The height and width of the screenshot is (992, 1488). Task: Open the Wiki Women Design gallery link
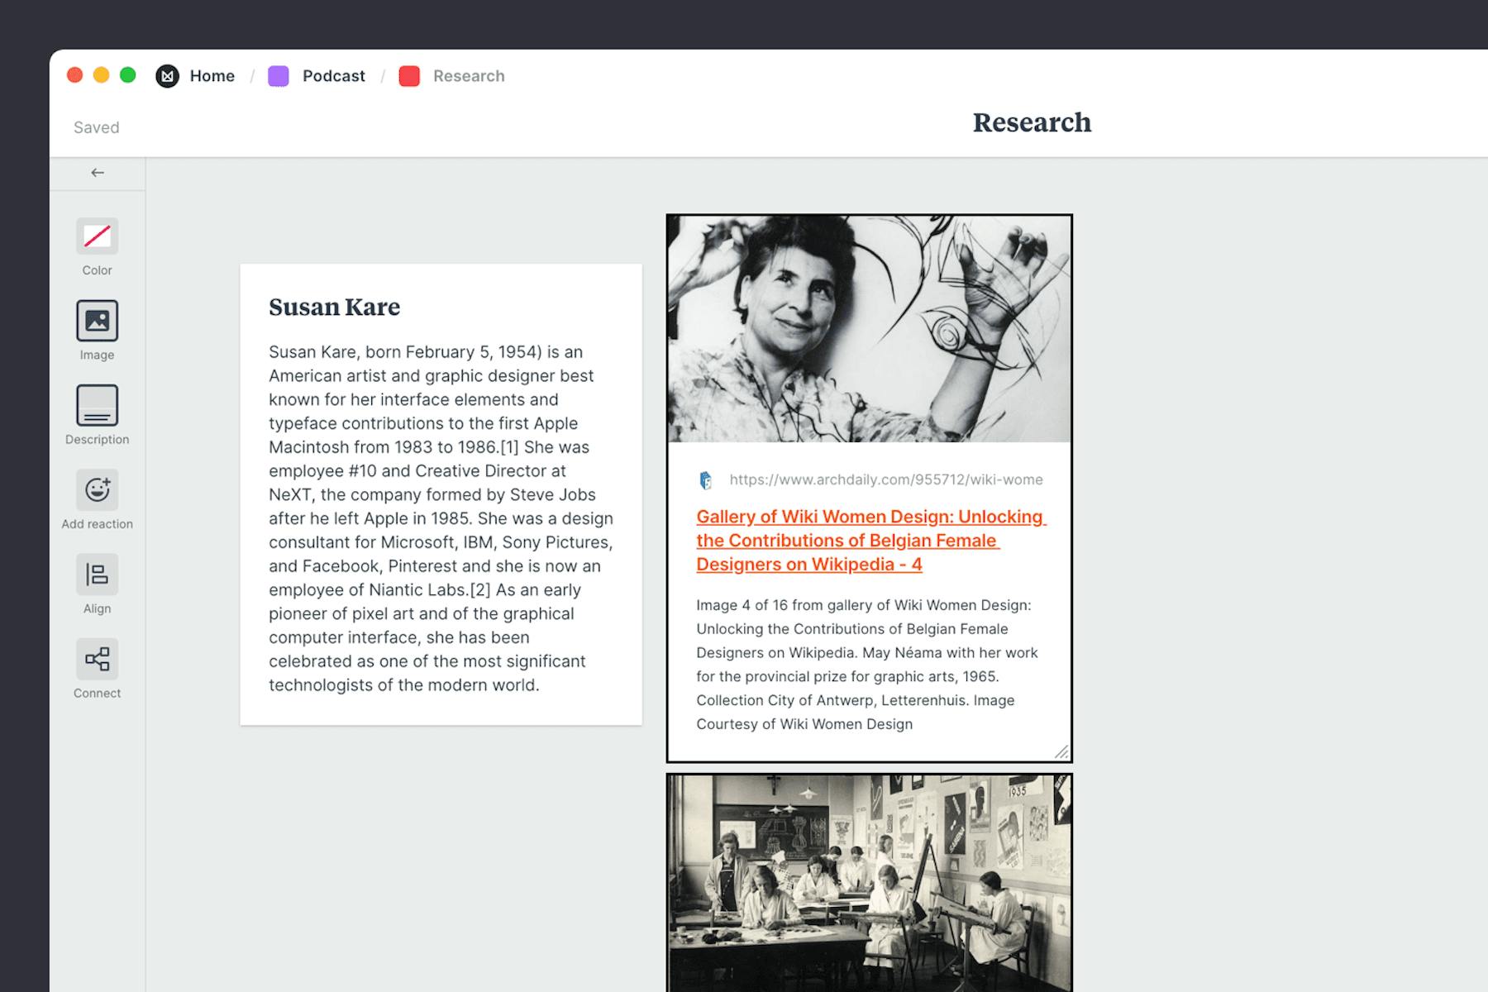(x=870, y=541)
